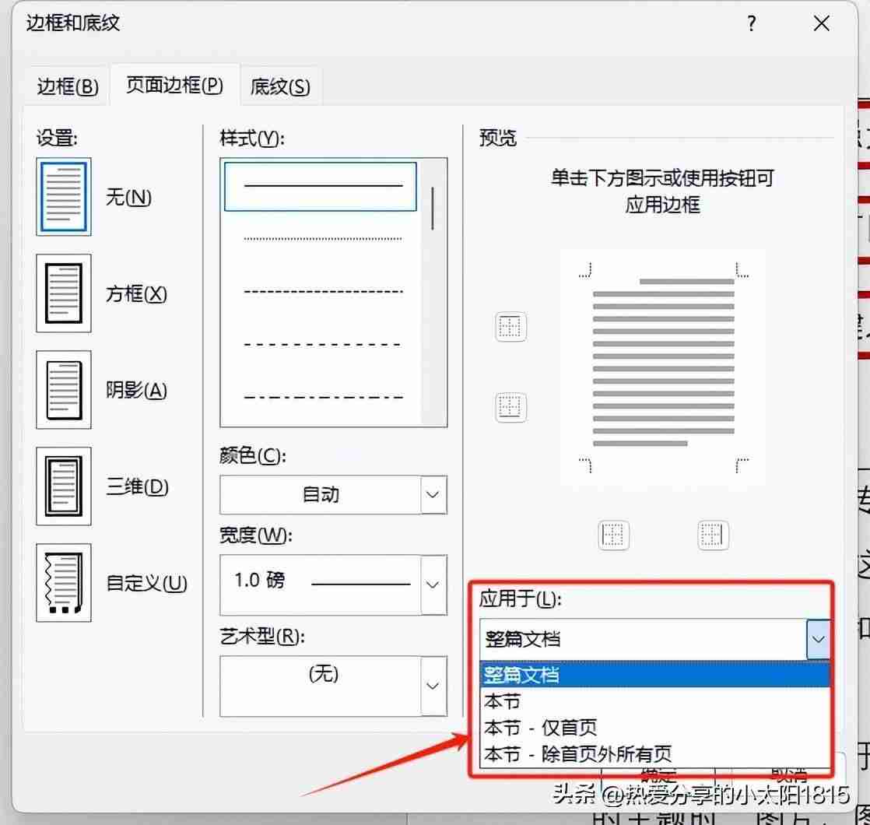Open the 宽度 width dropdown
The width and height of the screenshot is (870, 825).
click(x=433, y=585)
